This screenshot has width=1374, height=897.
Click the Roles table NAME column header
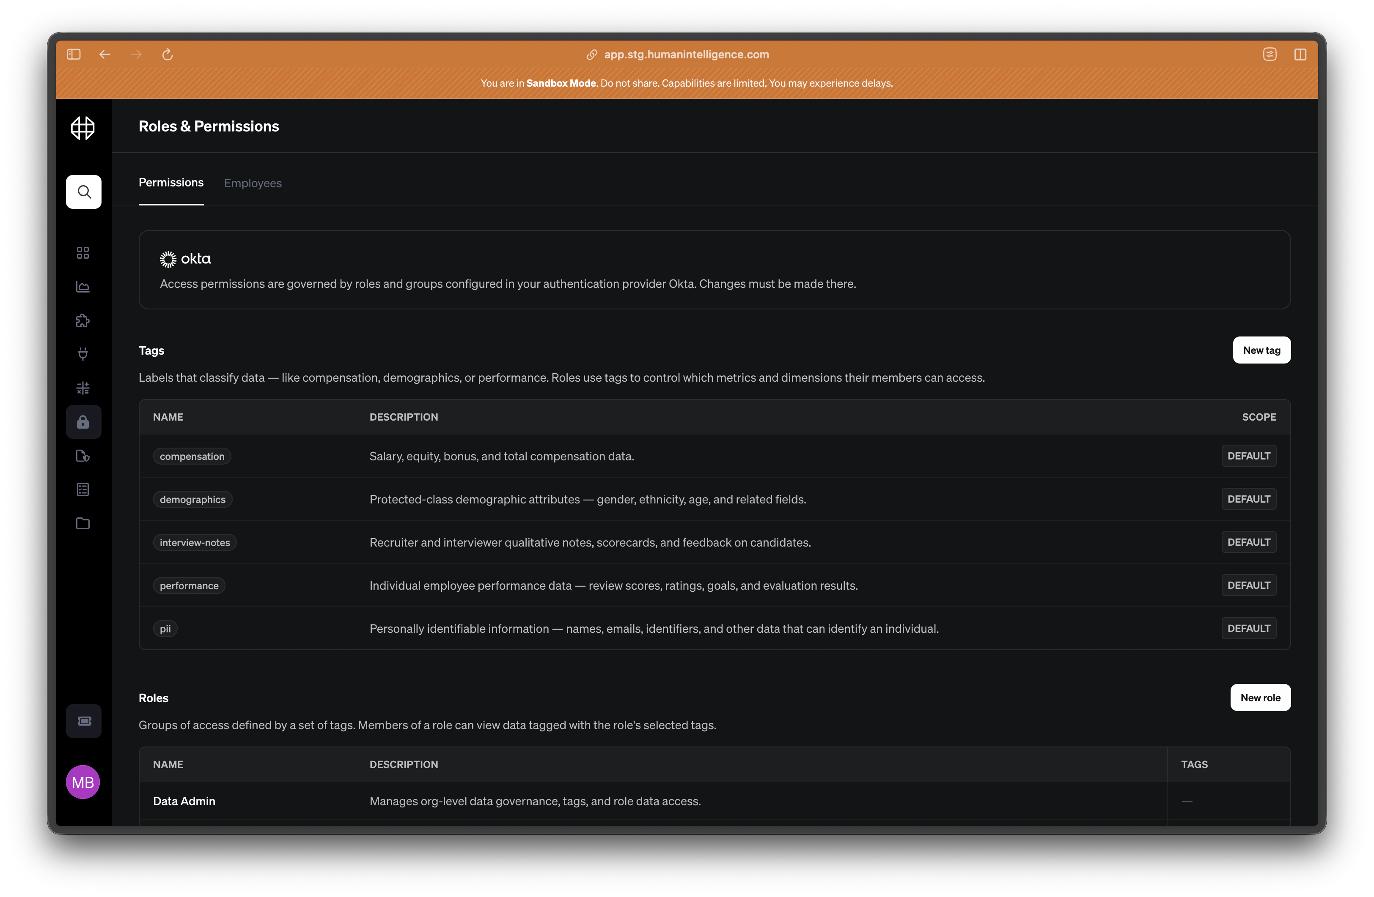coord(168,764)
